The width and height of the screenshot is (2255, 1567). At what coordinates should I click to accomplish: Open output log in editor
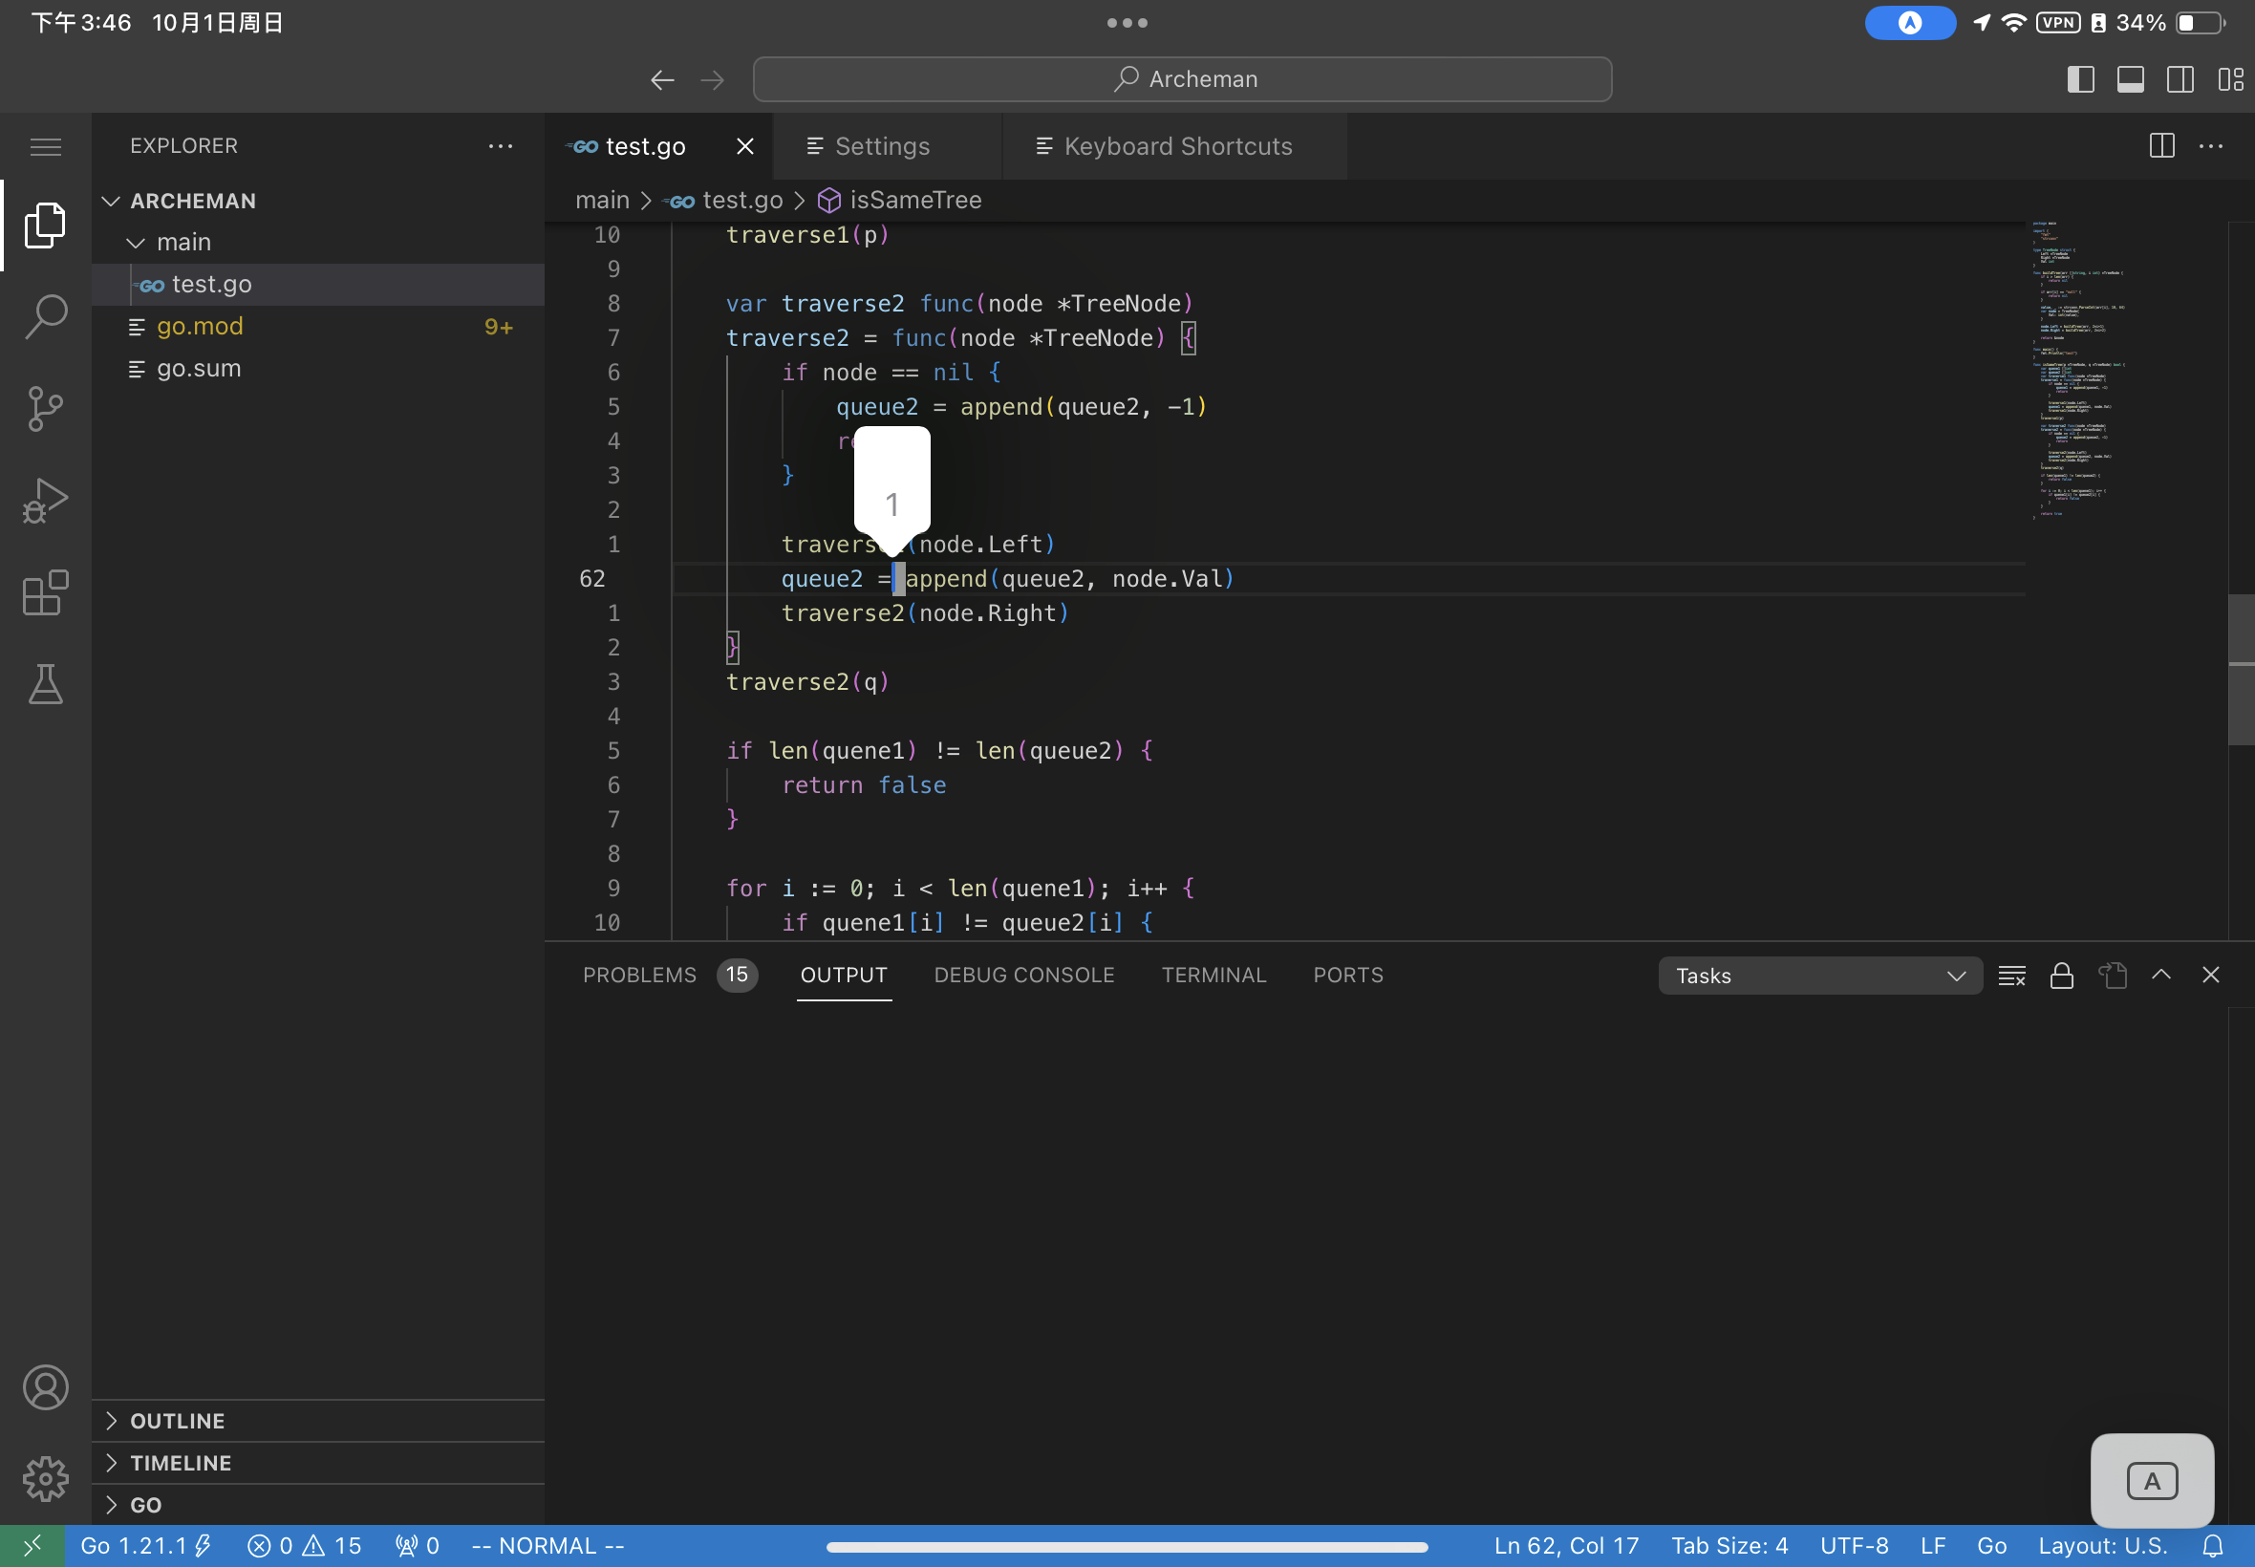click(2112, 975)
